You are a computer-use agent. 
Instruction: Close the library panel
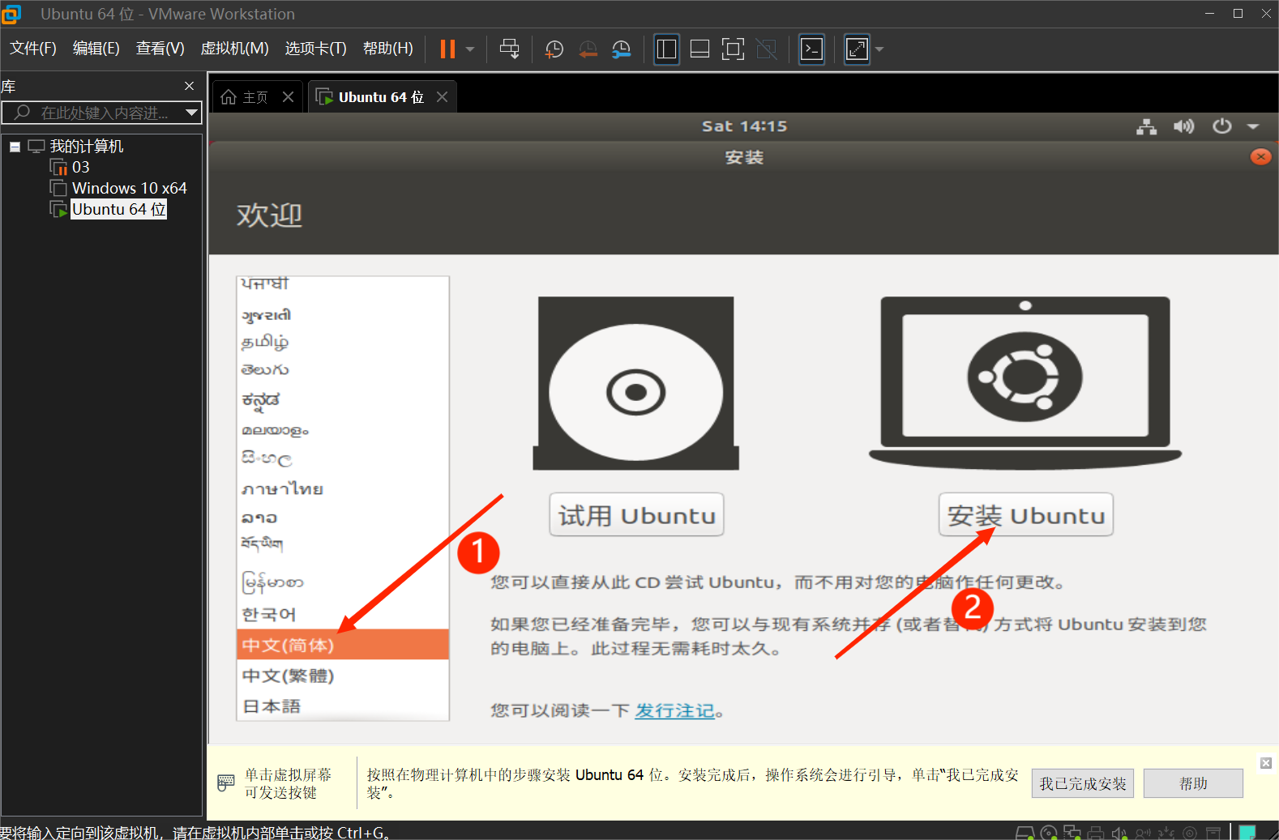coord(189,86)
